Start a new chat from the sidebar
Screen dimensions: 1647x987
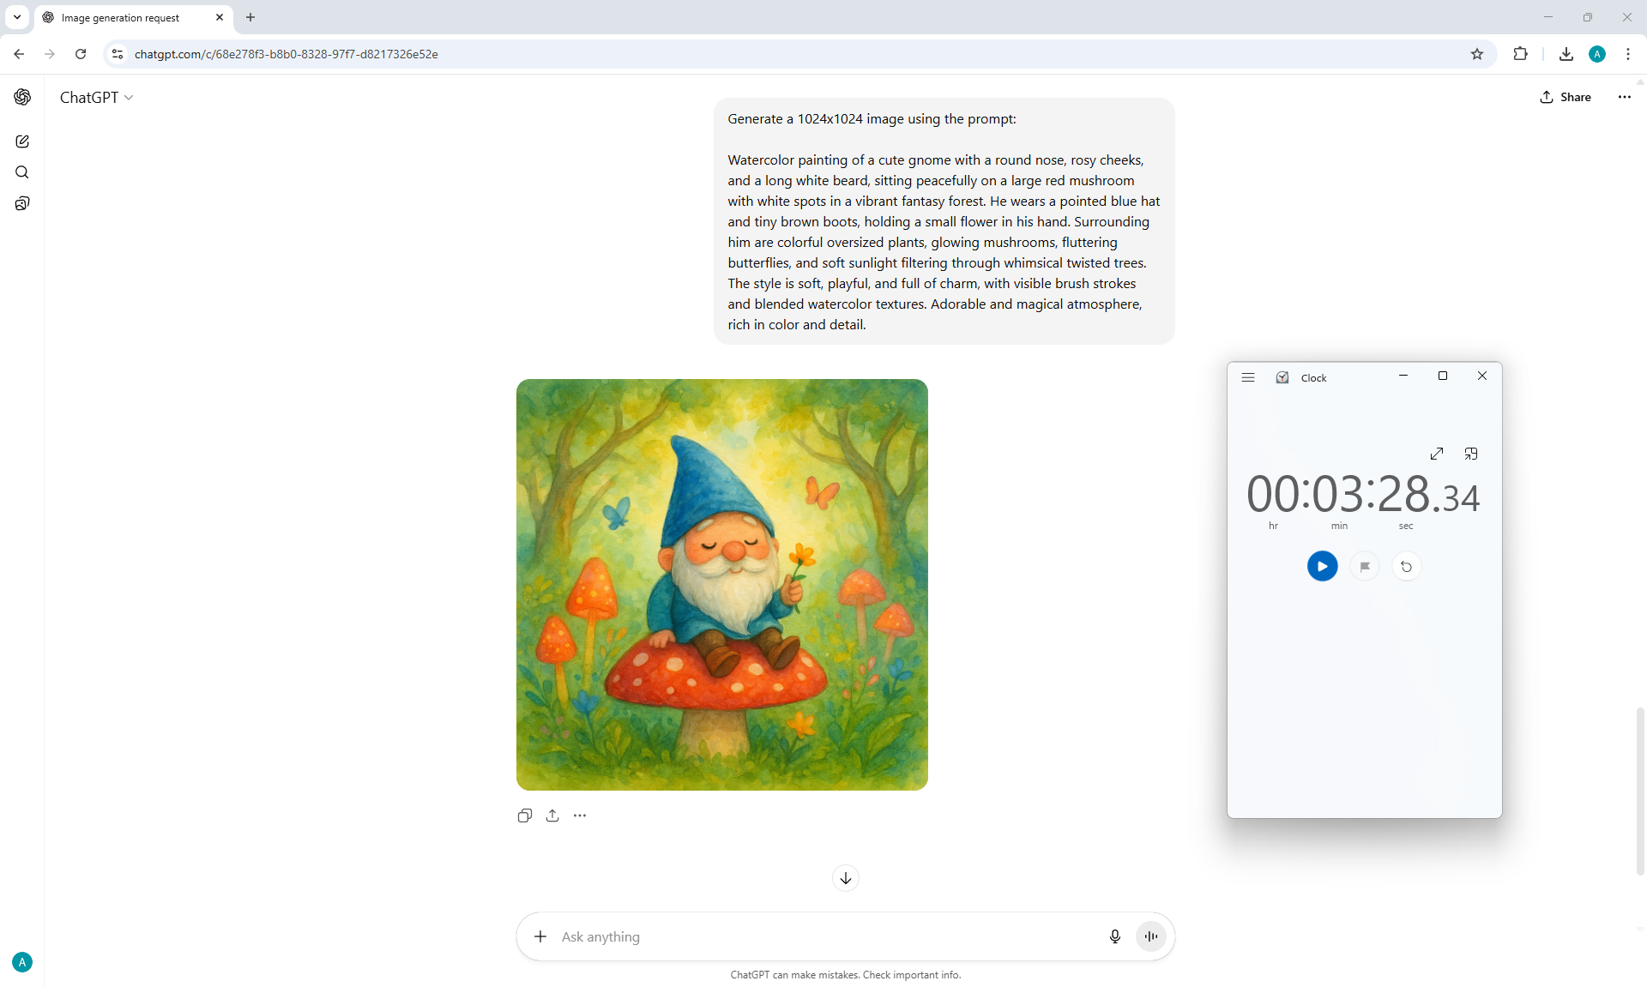(22, 141)
